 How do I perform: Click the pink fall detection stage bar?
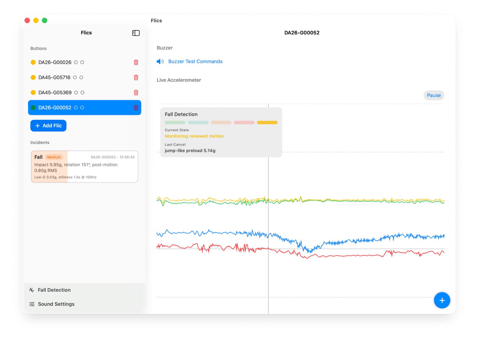coord(244,122)
